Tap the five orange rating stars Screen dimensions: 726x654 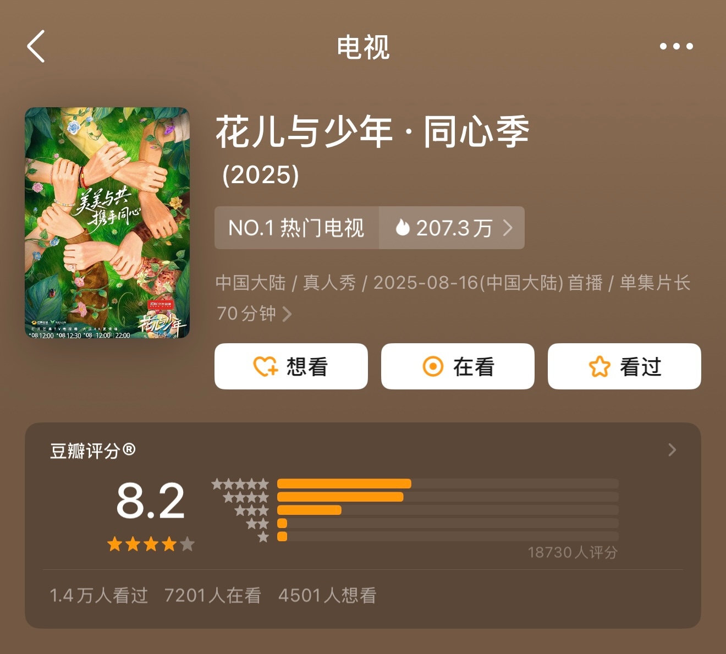pos(151,544)
